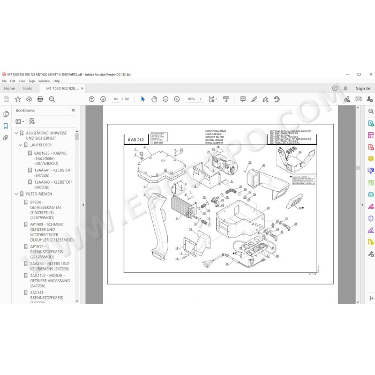Open the Help menu
Viewport: 375px width, 375px height.
coord(57,81)
